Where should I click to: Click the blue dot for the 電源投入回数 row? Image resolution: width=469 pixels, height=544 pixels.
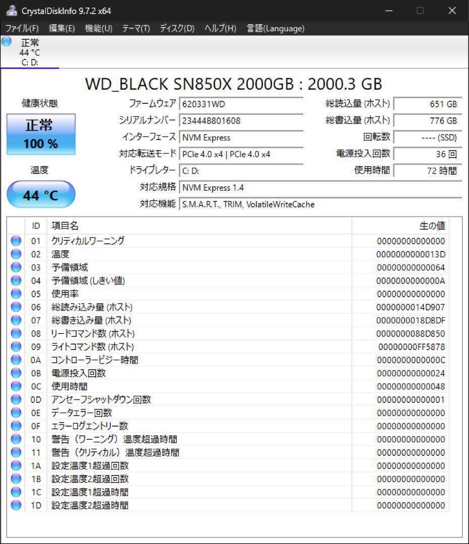[16, 373]
